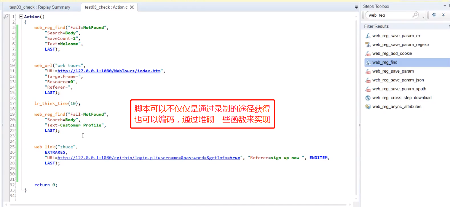Viewport: 450px width, 207px height.
Task: Collapse the Action() code block
Action: [x=21, y=17]
